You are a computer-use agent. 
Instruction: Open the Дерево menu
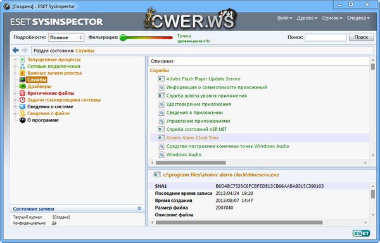pyautogui.click(x=307, y=18)
